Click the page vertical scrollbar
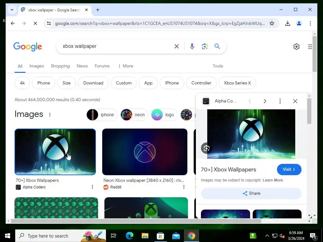The image size is (323, 242). point(314,54)
